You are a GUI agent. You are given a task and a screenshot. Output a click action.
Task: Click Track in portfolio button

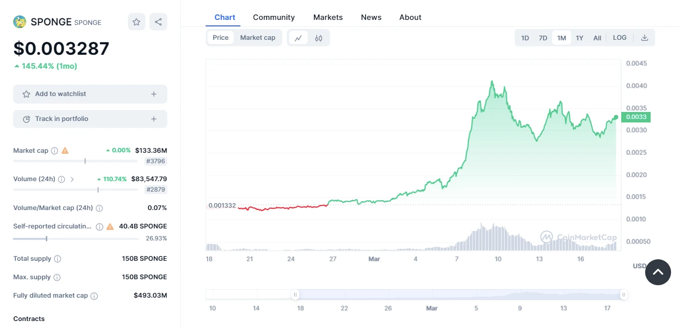pyautogui.click(x=90, y=119)
